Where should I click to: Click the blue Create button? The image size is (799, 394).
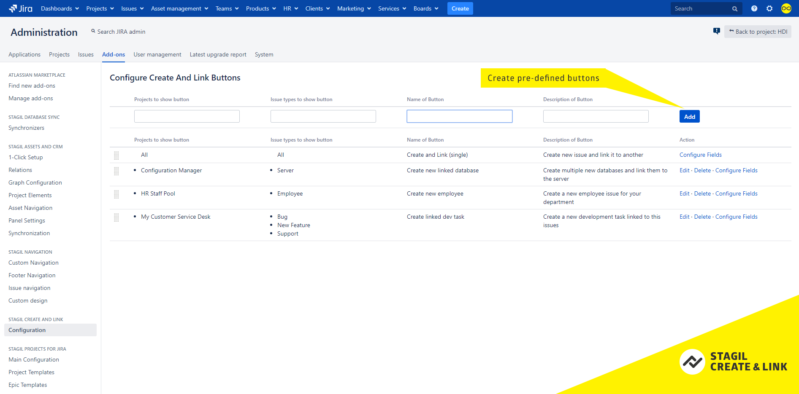(x=460, y=8)
